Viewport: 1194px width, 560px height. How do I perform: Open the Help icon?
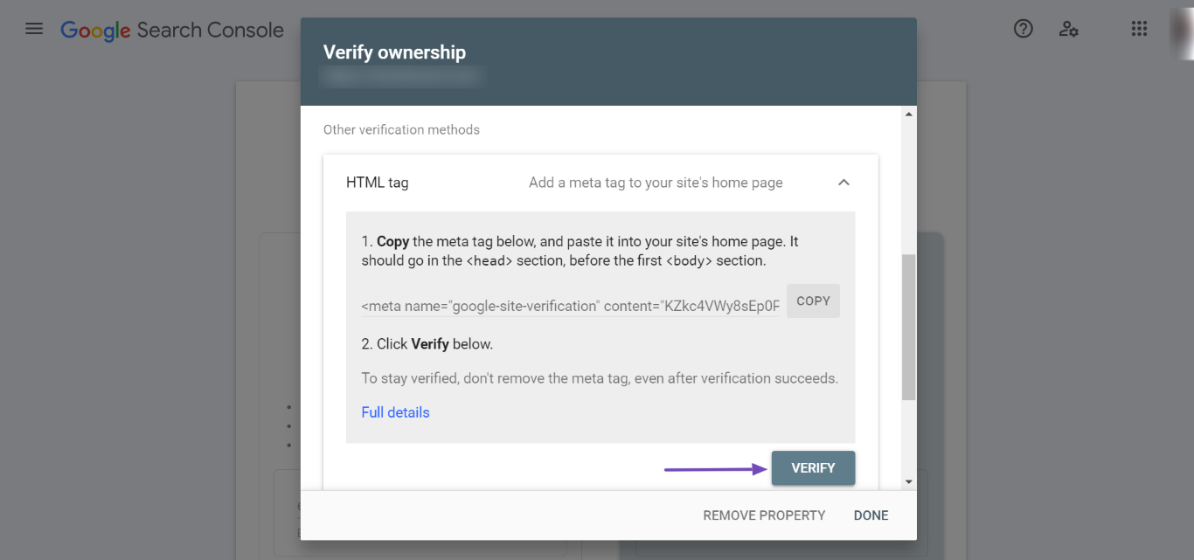click(1023, 28)
